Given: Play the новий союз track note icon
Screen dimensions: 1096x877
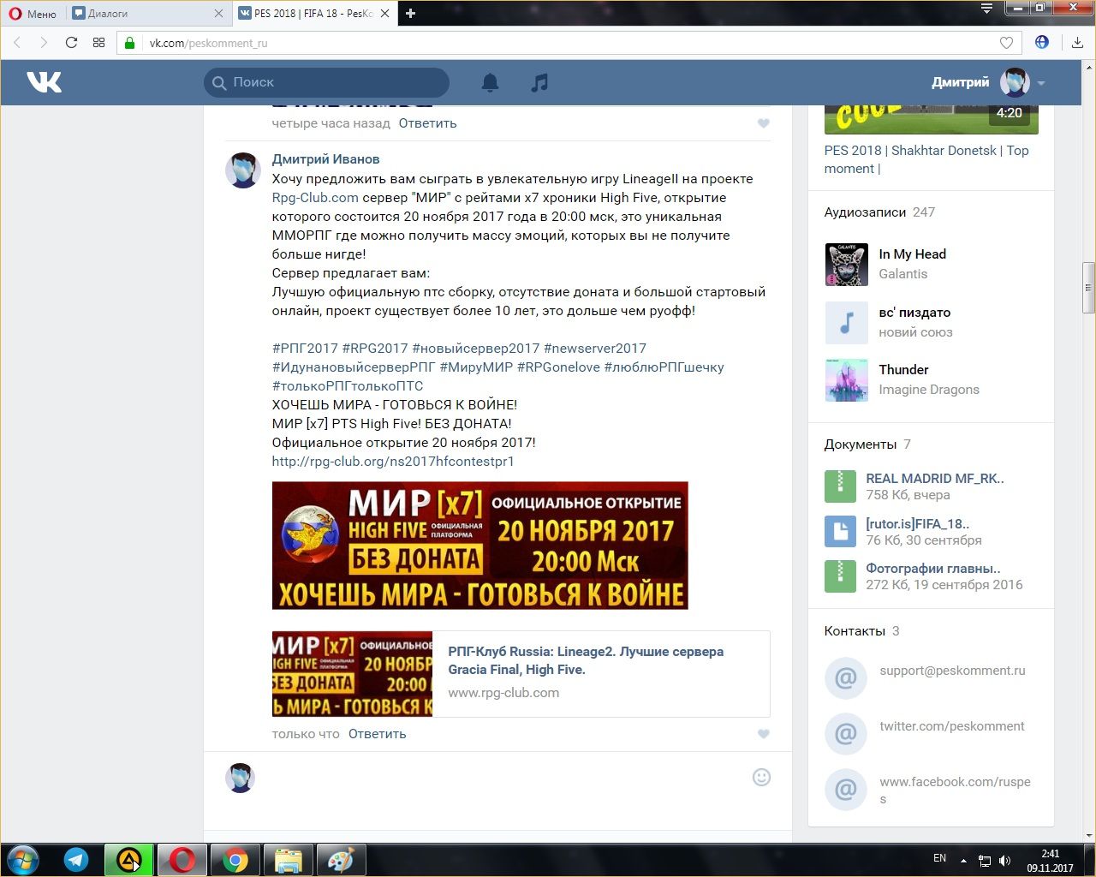Looking at the screenshot, I should pos(846,323).
